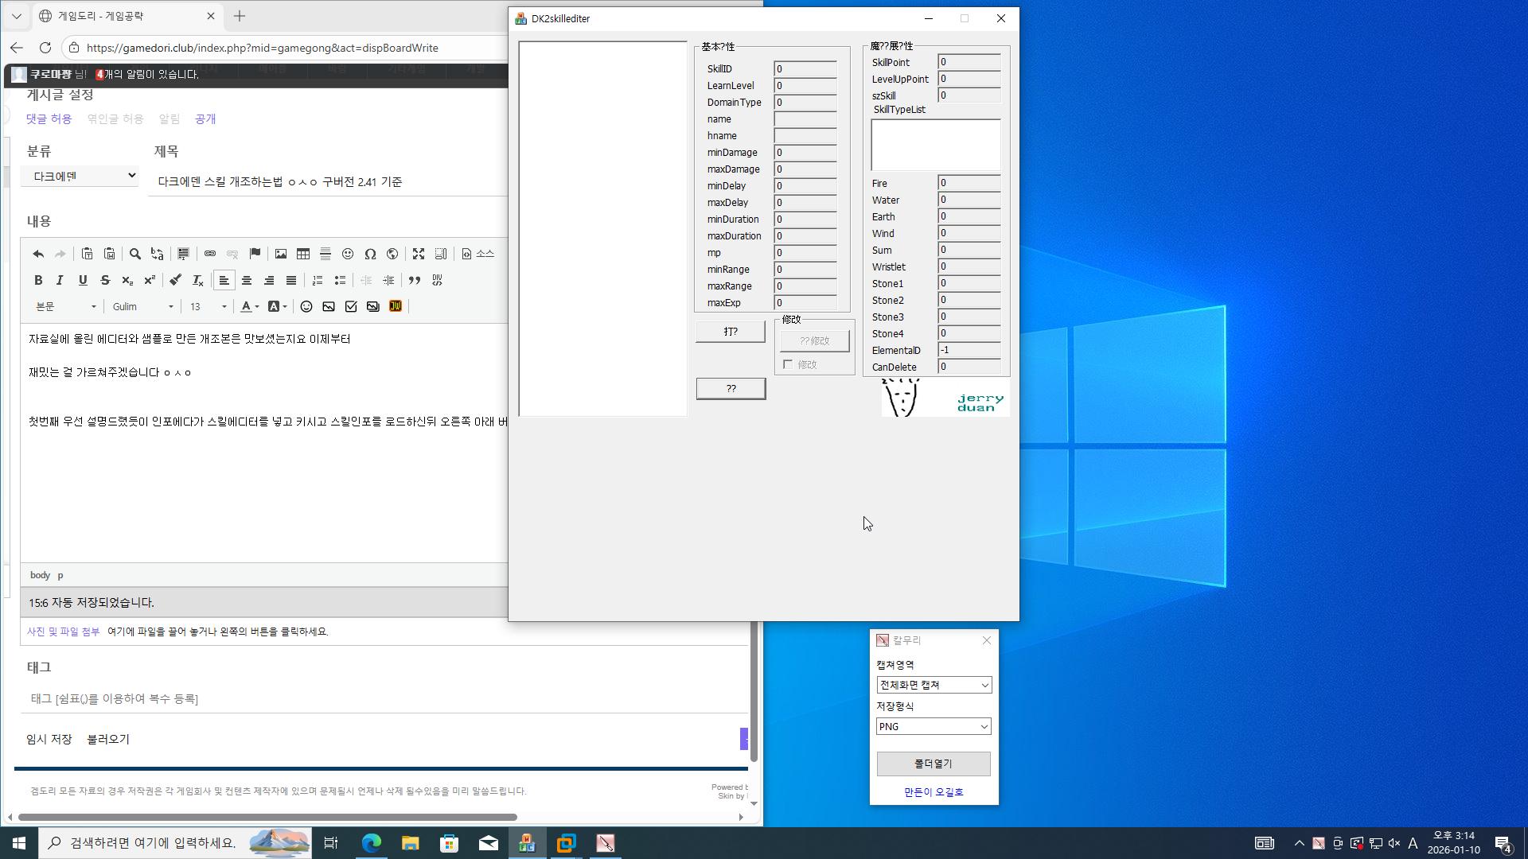Open the special character (Omega) tool
The width and height of the screenshot is (1528, 859).
pyautogui.click(x=370, y=254)
